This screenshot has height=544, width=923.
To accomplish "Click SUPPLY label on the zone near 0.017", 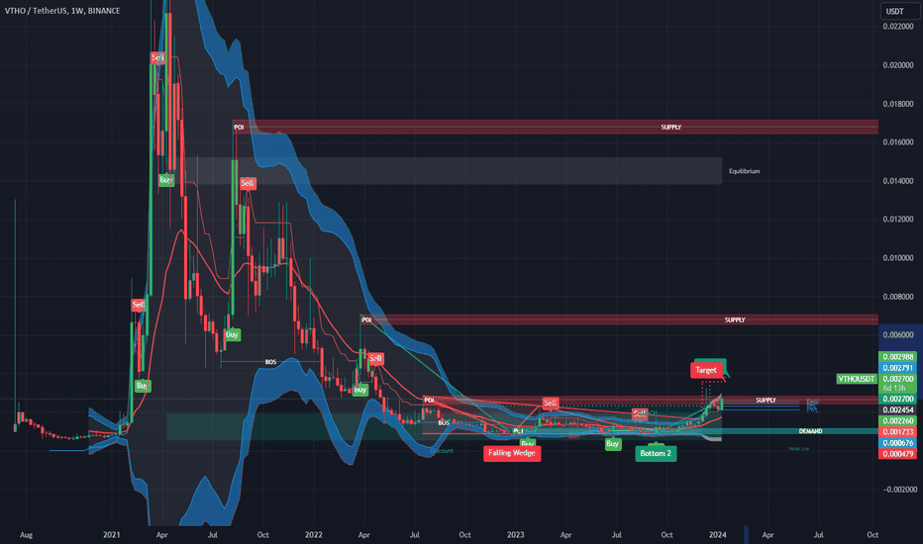I will [670, 127].
